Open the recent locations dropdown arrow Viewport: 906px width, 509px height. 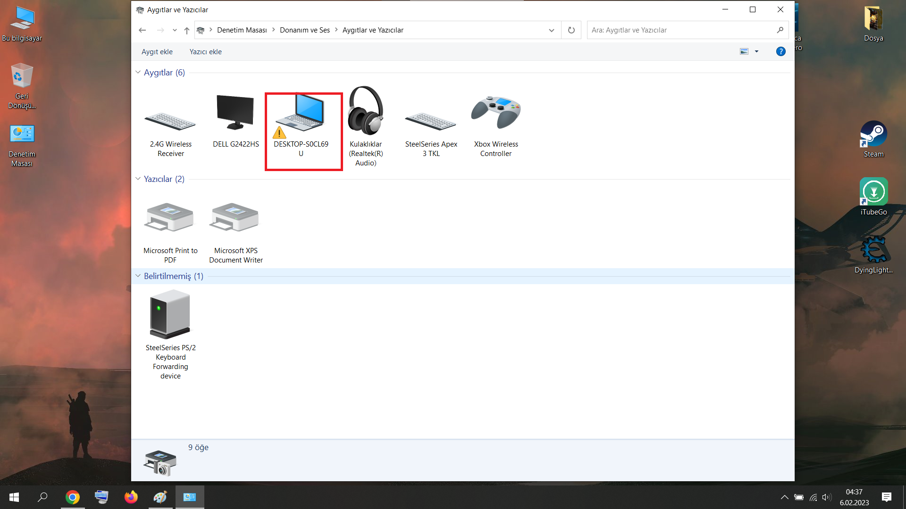tap(175, 30)
